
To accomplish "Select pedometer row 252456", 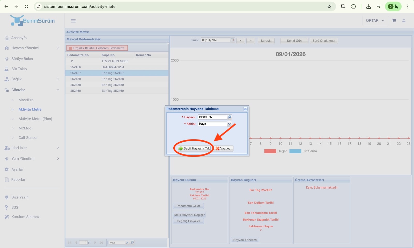I will (x=117, y=67).
